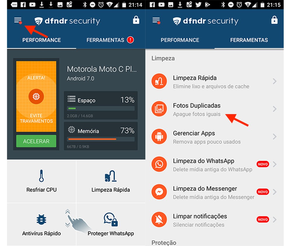Screen dimensions: 287x246
Task: Open the PERFORMANCE tab
Action: [x=41, y=40]
